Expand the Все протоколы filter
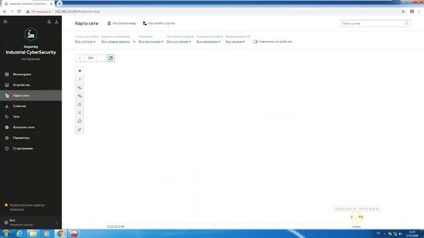Image resolution: width=424 pixels, height=238 pixels. (151, 42)
